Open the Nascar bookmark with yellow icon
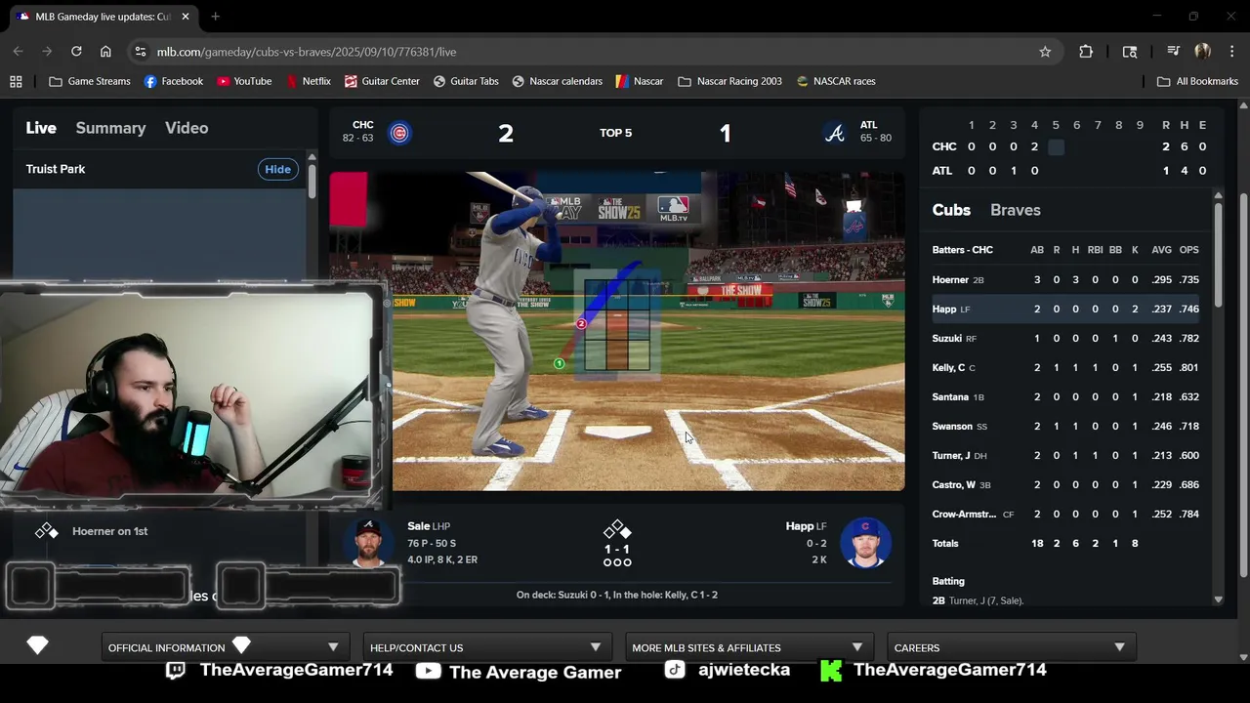 pos(640,81)
